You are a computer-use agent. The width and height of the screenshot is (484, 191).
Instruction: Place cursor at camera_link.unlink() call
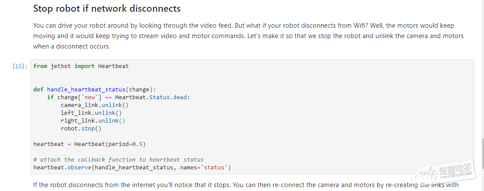[95, 105]
